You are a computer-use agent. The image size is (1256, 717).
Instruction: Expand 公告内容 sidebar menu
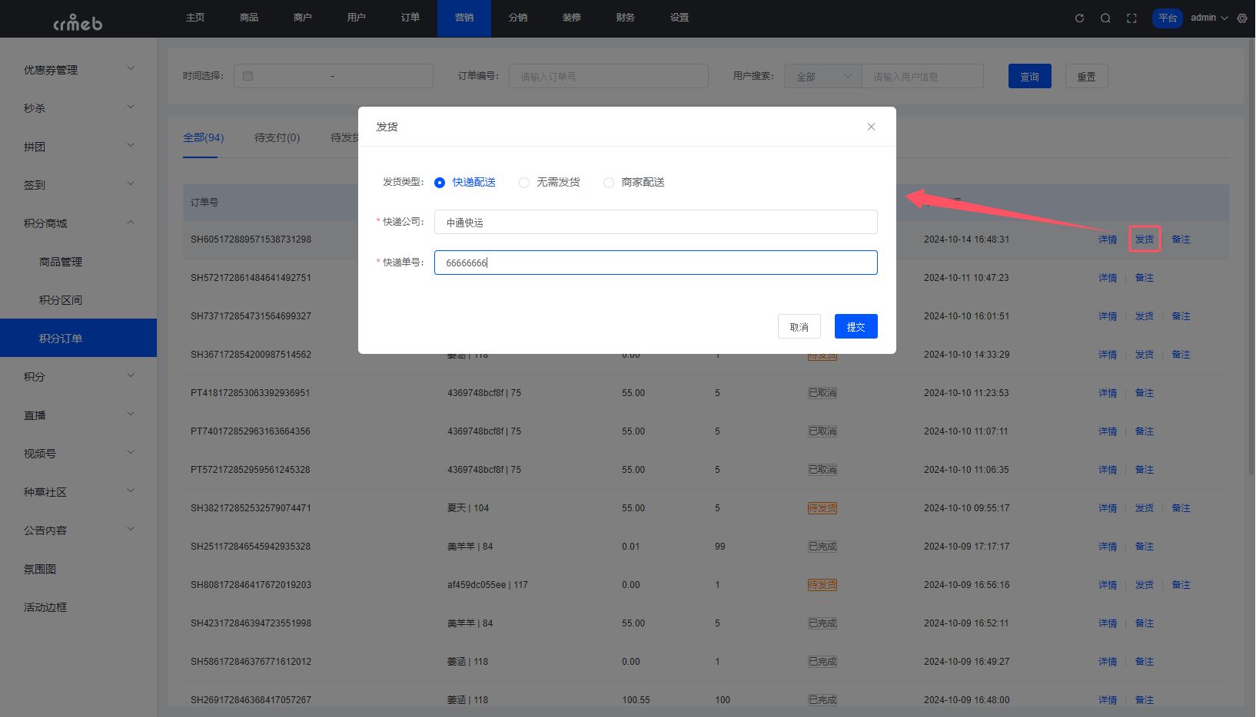point(78,530)
